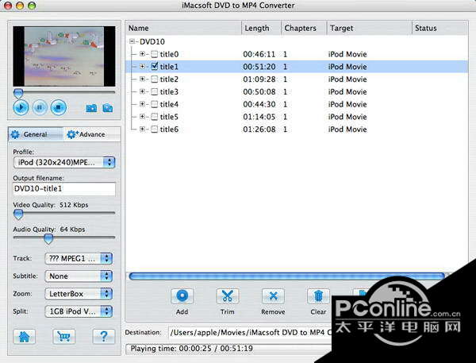Image resolution: width=476 pixels, height=363 pixels.
Task: Open the Subtitle dropdown
Action: (79, 276)
